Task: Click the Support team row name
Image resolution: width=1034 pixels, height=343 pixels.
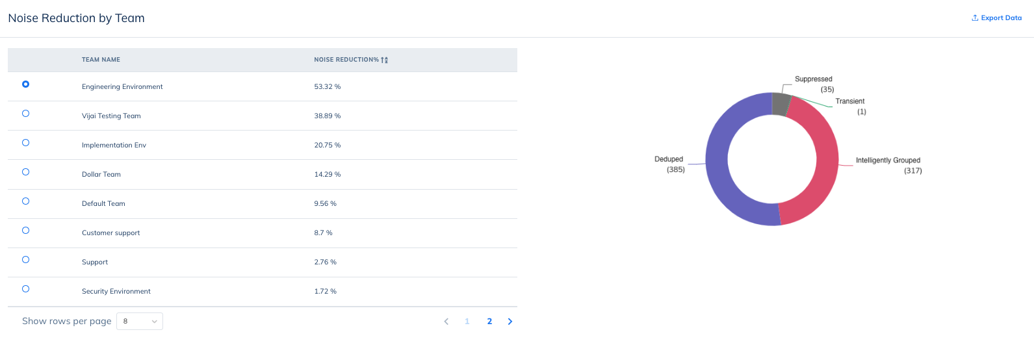Action: point(95,262)
